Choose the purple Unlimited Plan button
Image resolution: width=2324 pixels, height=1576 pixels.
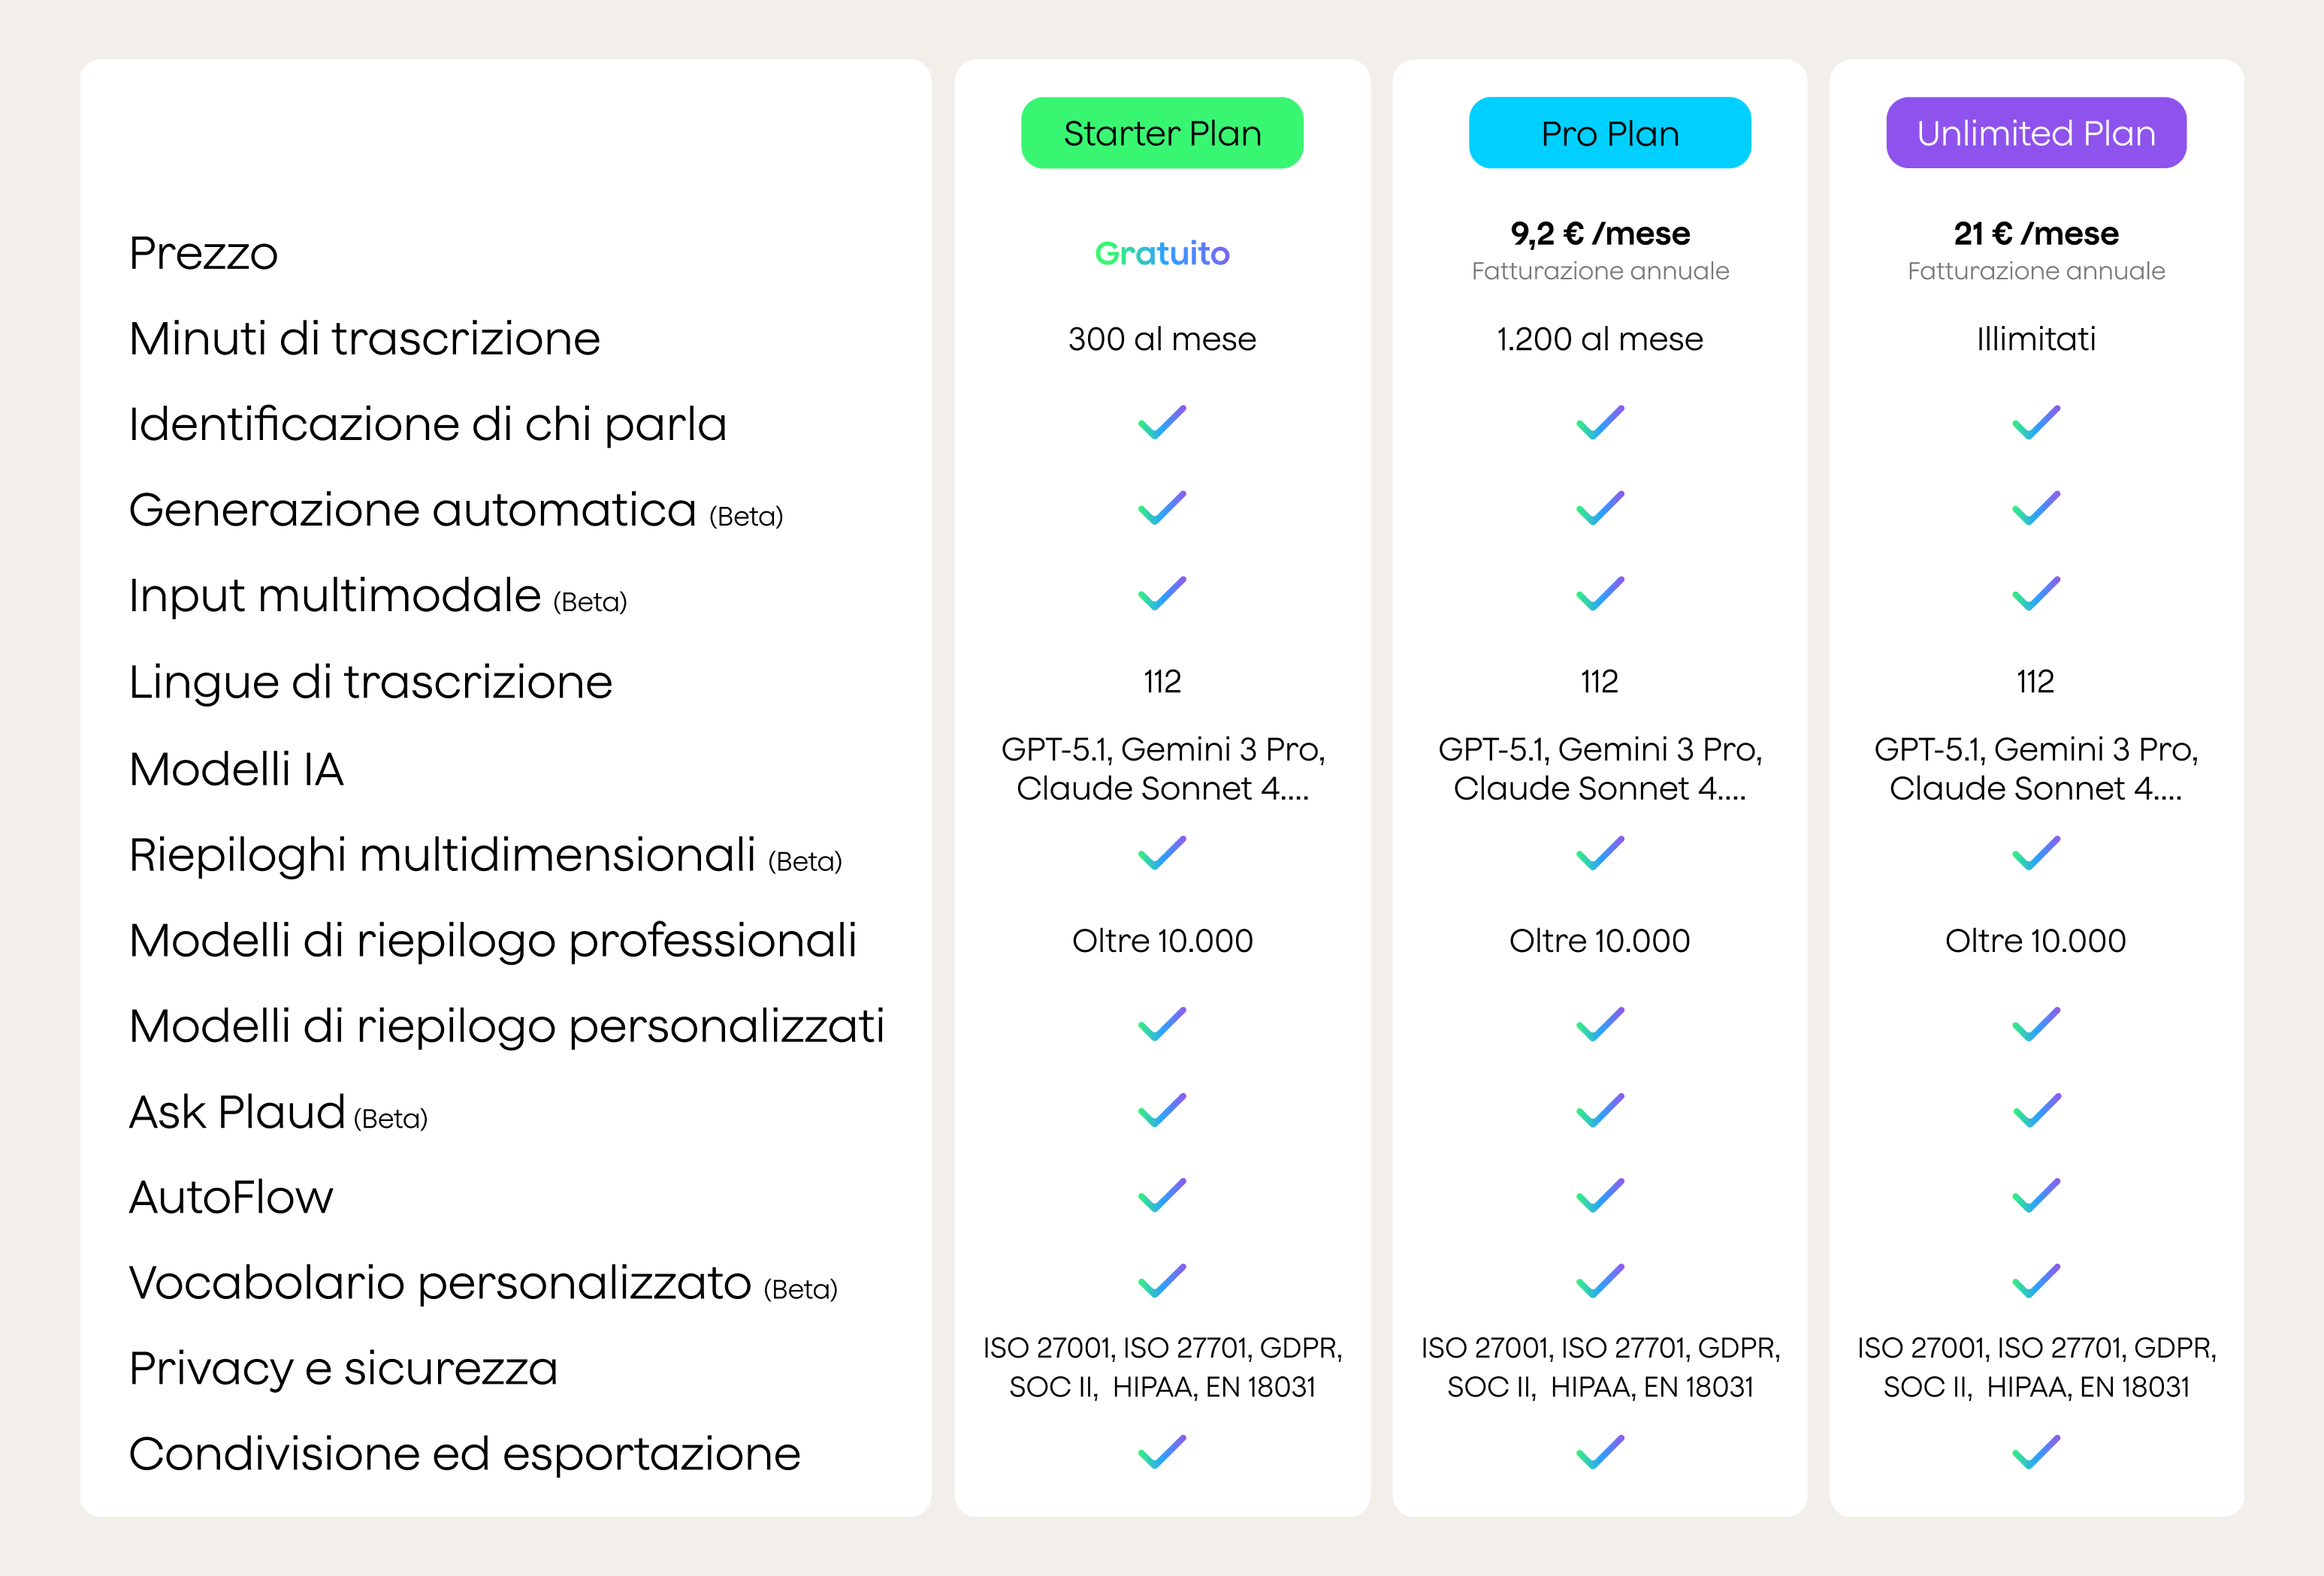(2035, 133)
